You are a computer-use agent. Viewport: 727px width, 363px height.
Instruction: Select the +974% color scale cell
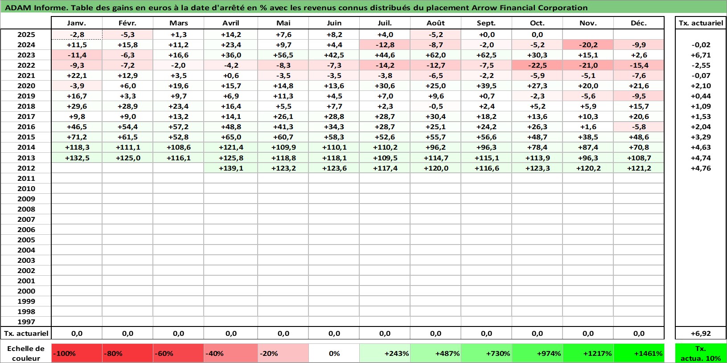(537, 353)
